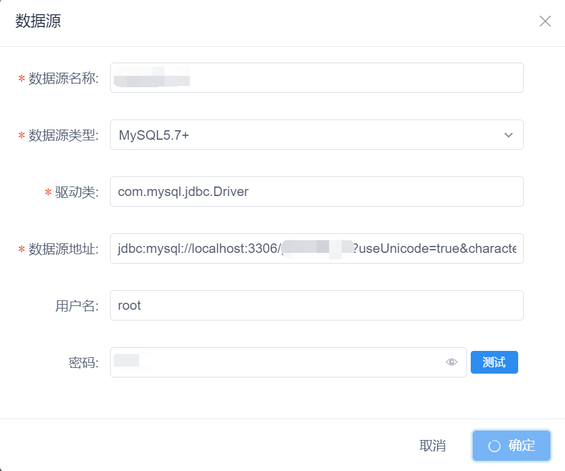Click the 用户名 label text
This screenshot has width=565, height=471.
[x=77, y=306]
